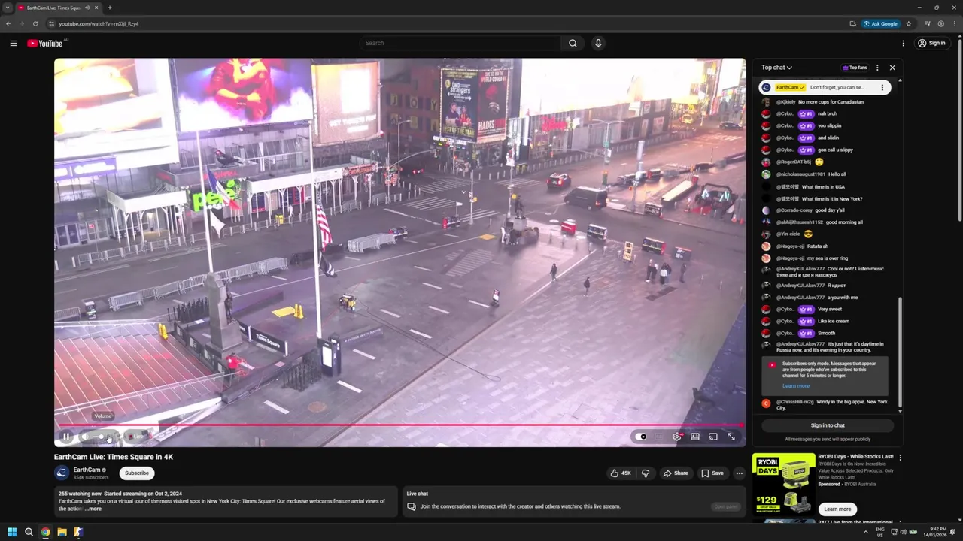
Task: Open File Explorer from the taskbar
Action: click(62, 532)
